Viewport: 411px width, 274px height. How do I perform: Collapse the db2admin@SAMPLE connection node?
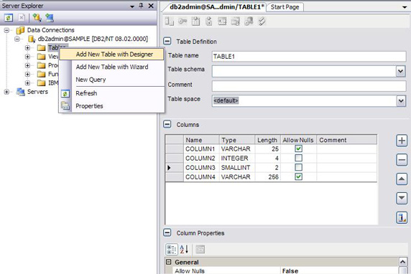click(17, 39)
